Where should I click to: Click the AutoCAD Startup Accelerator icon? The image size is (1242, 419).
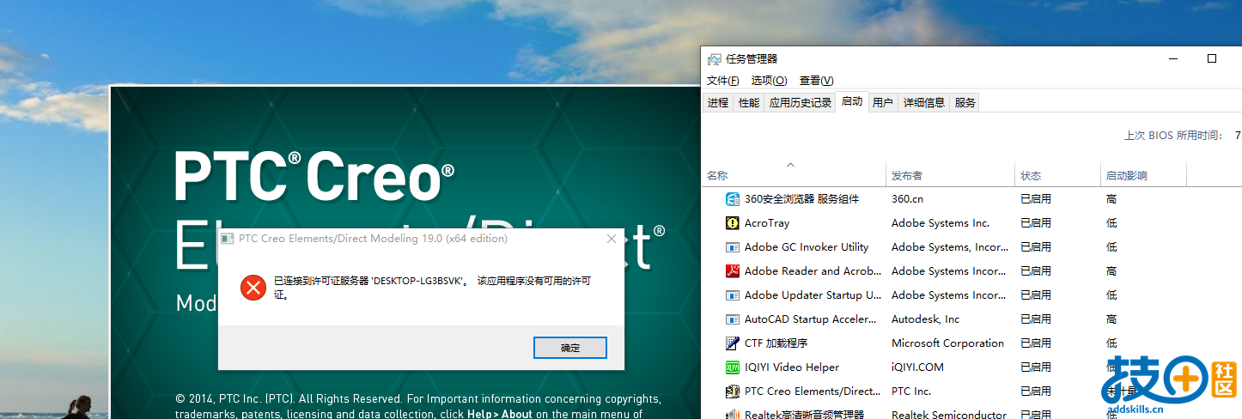click(733, 319)
